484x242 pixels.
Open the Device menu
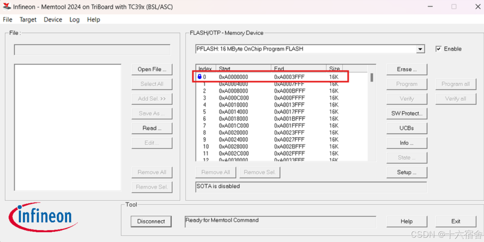coord(53,20)
